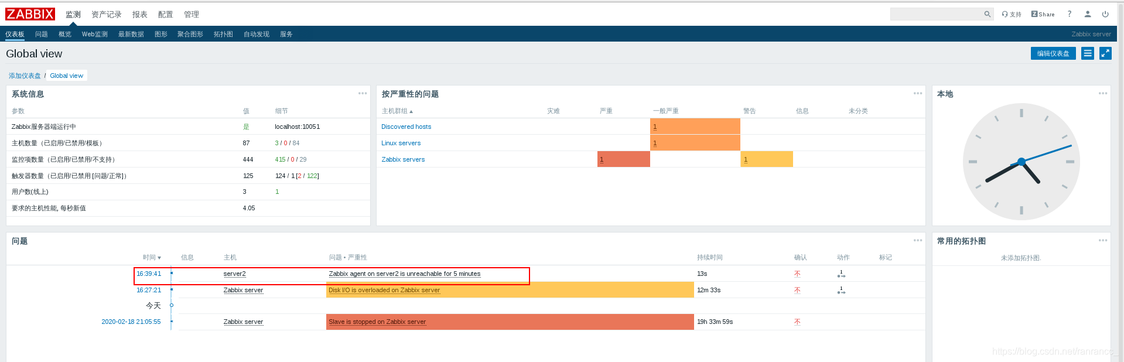Screen dimensions: 1124x362
Task: Click the 编辑仪表盘 button
Action: point(1053,53)
